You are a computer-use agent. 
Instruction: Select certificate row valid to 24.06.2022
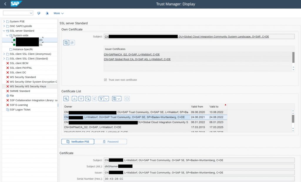tap(145, 117)
